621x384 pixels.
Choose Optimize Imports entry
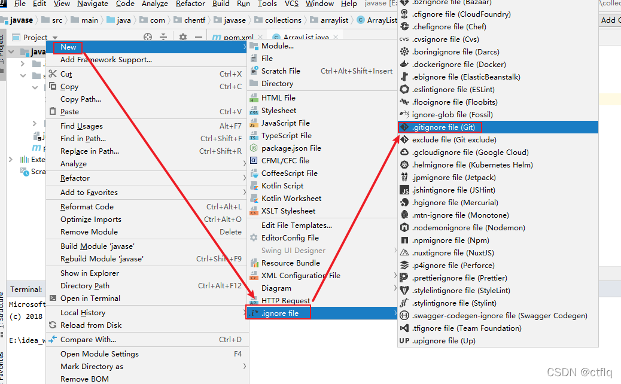[147, 220]
